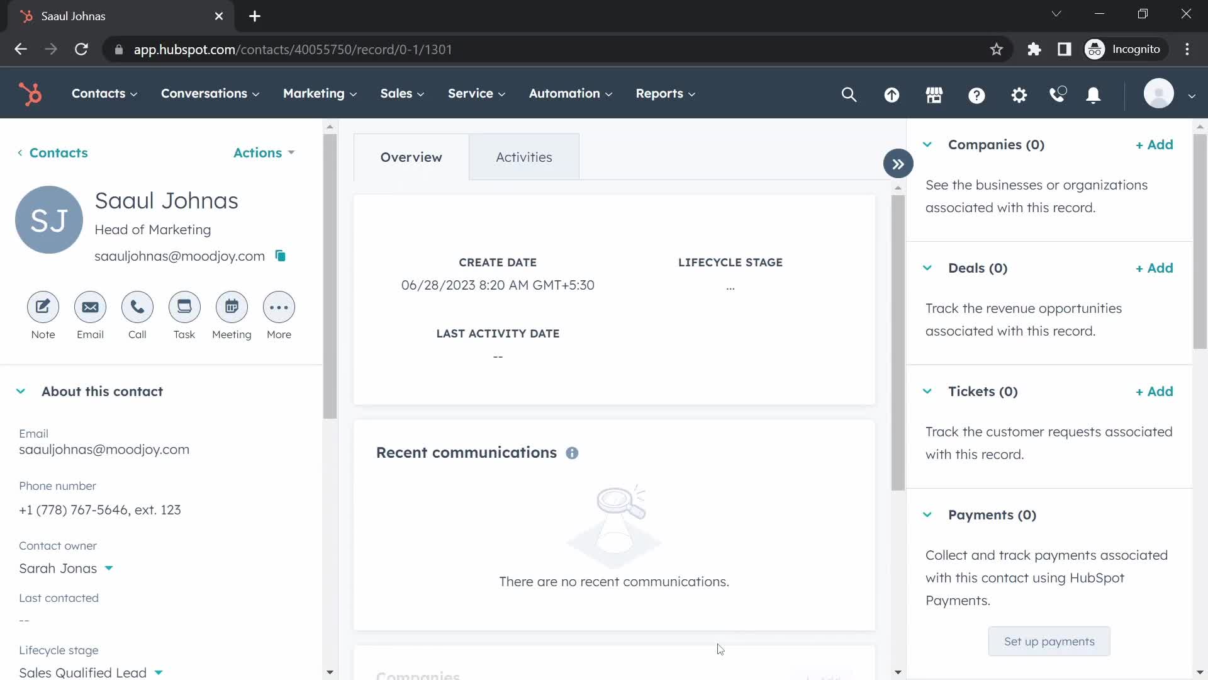Scroll down the contact details panel
This screenshot has height=680, width=1208.
pyautogui.click(x=330, y=672)
